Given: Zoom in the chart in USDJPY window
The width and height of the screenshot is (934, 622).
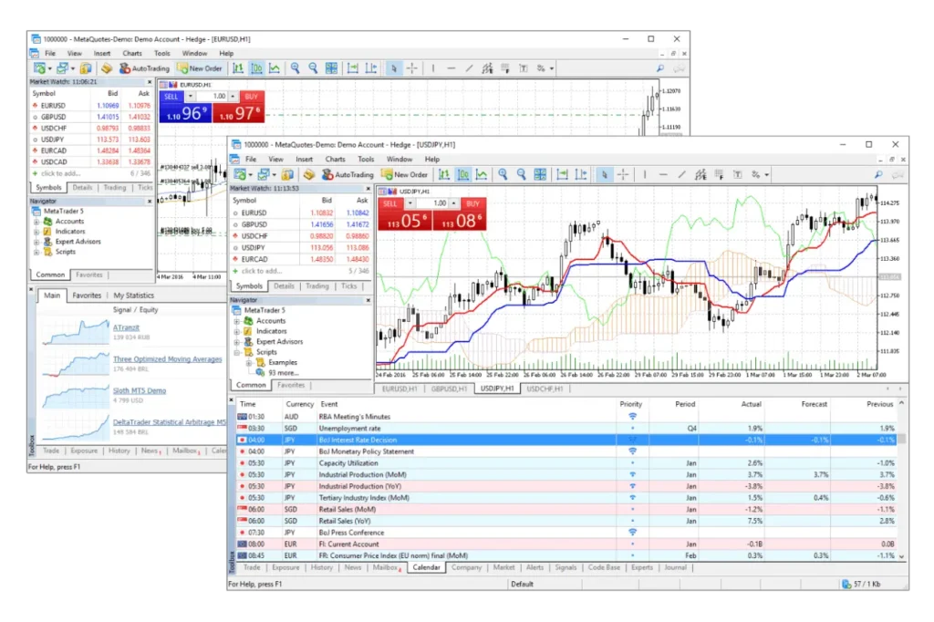Looking at the screenshot, I should tap(502, 174).
